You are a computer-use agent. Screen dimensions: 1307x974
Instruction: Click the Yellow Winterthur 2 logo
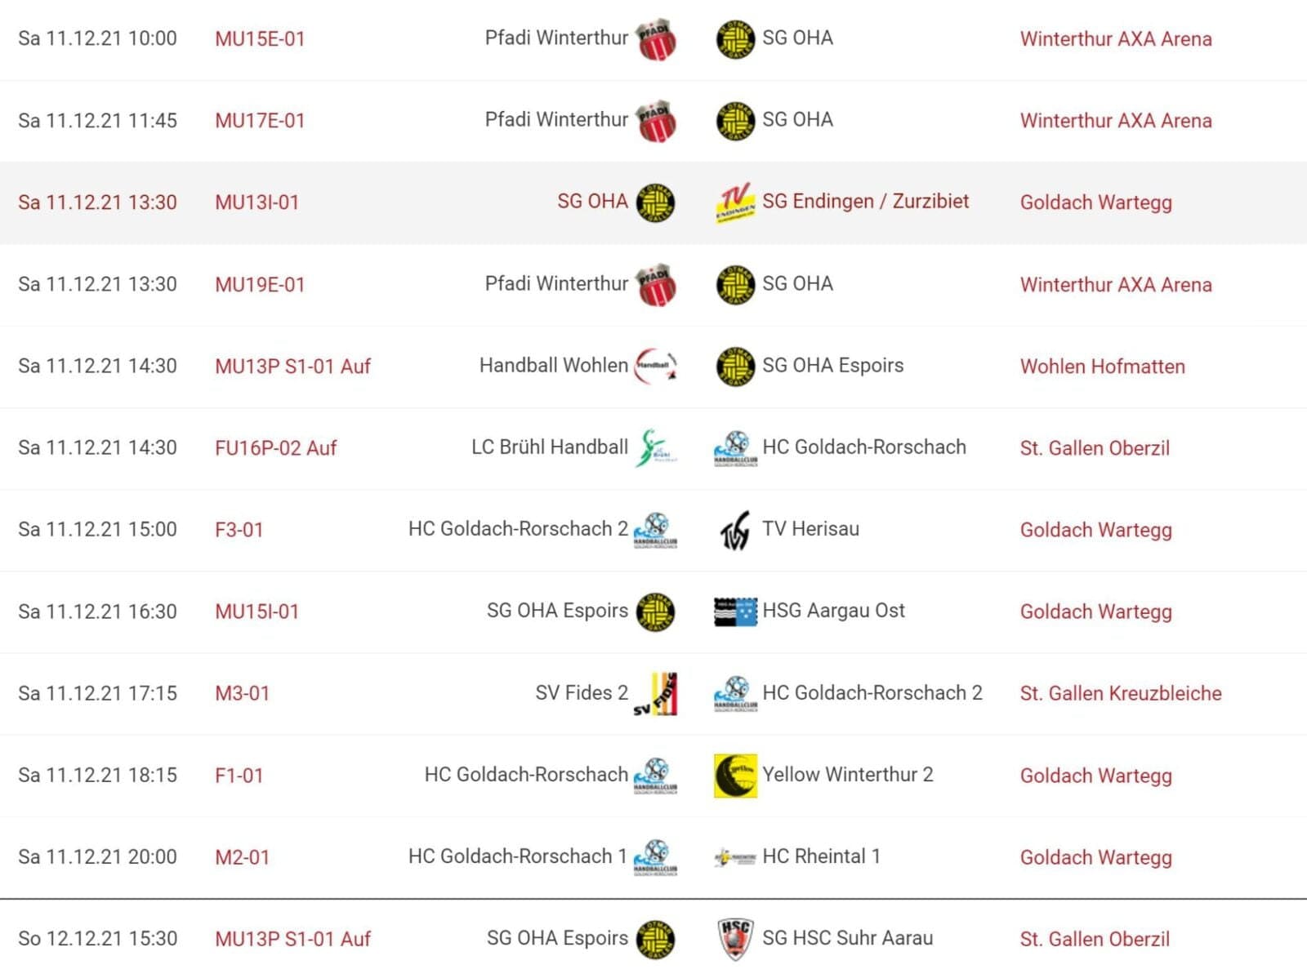click(x=735, y=775)
